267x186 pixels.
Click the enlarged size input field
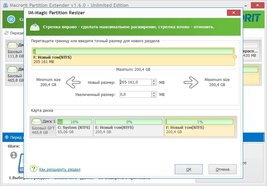(x=135, y=94)
